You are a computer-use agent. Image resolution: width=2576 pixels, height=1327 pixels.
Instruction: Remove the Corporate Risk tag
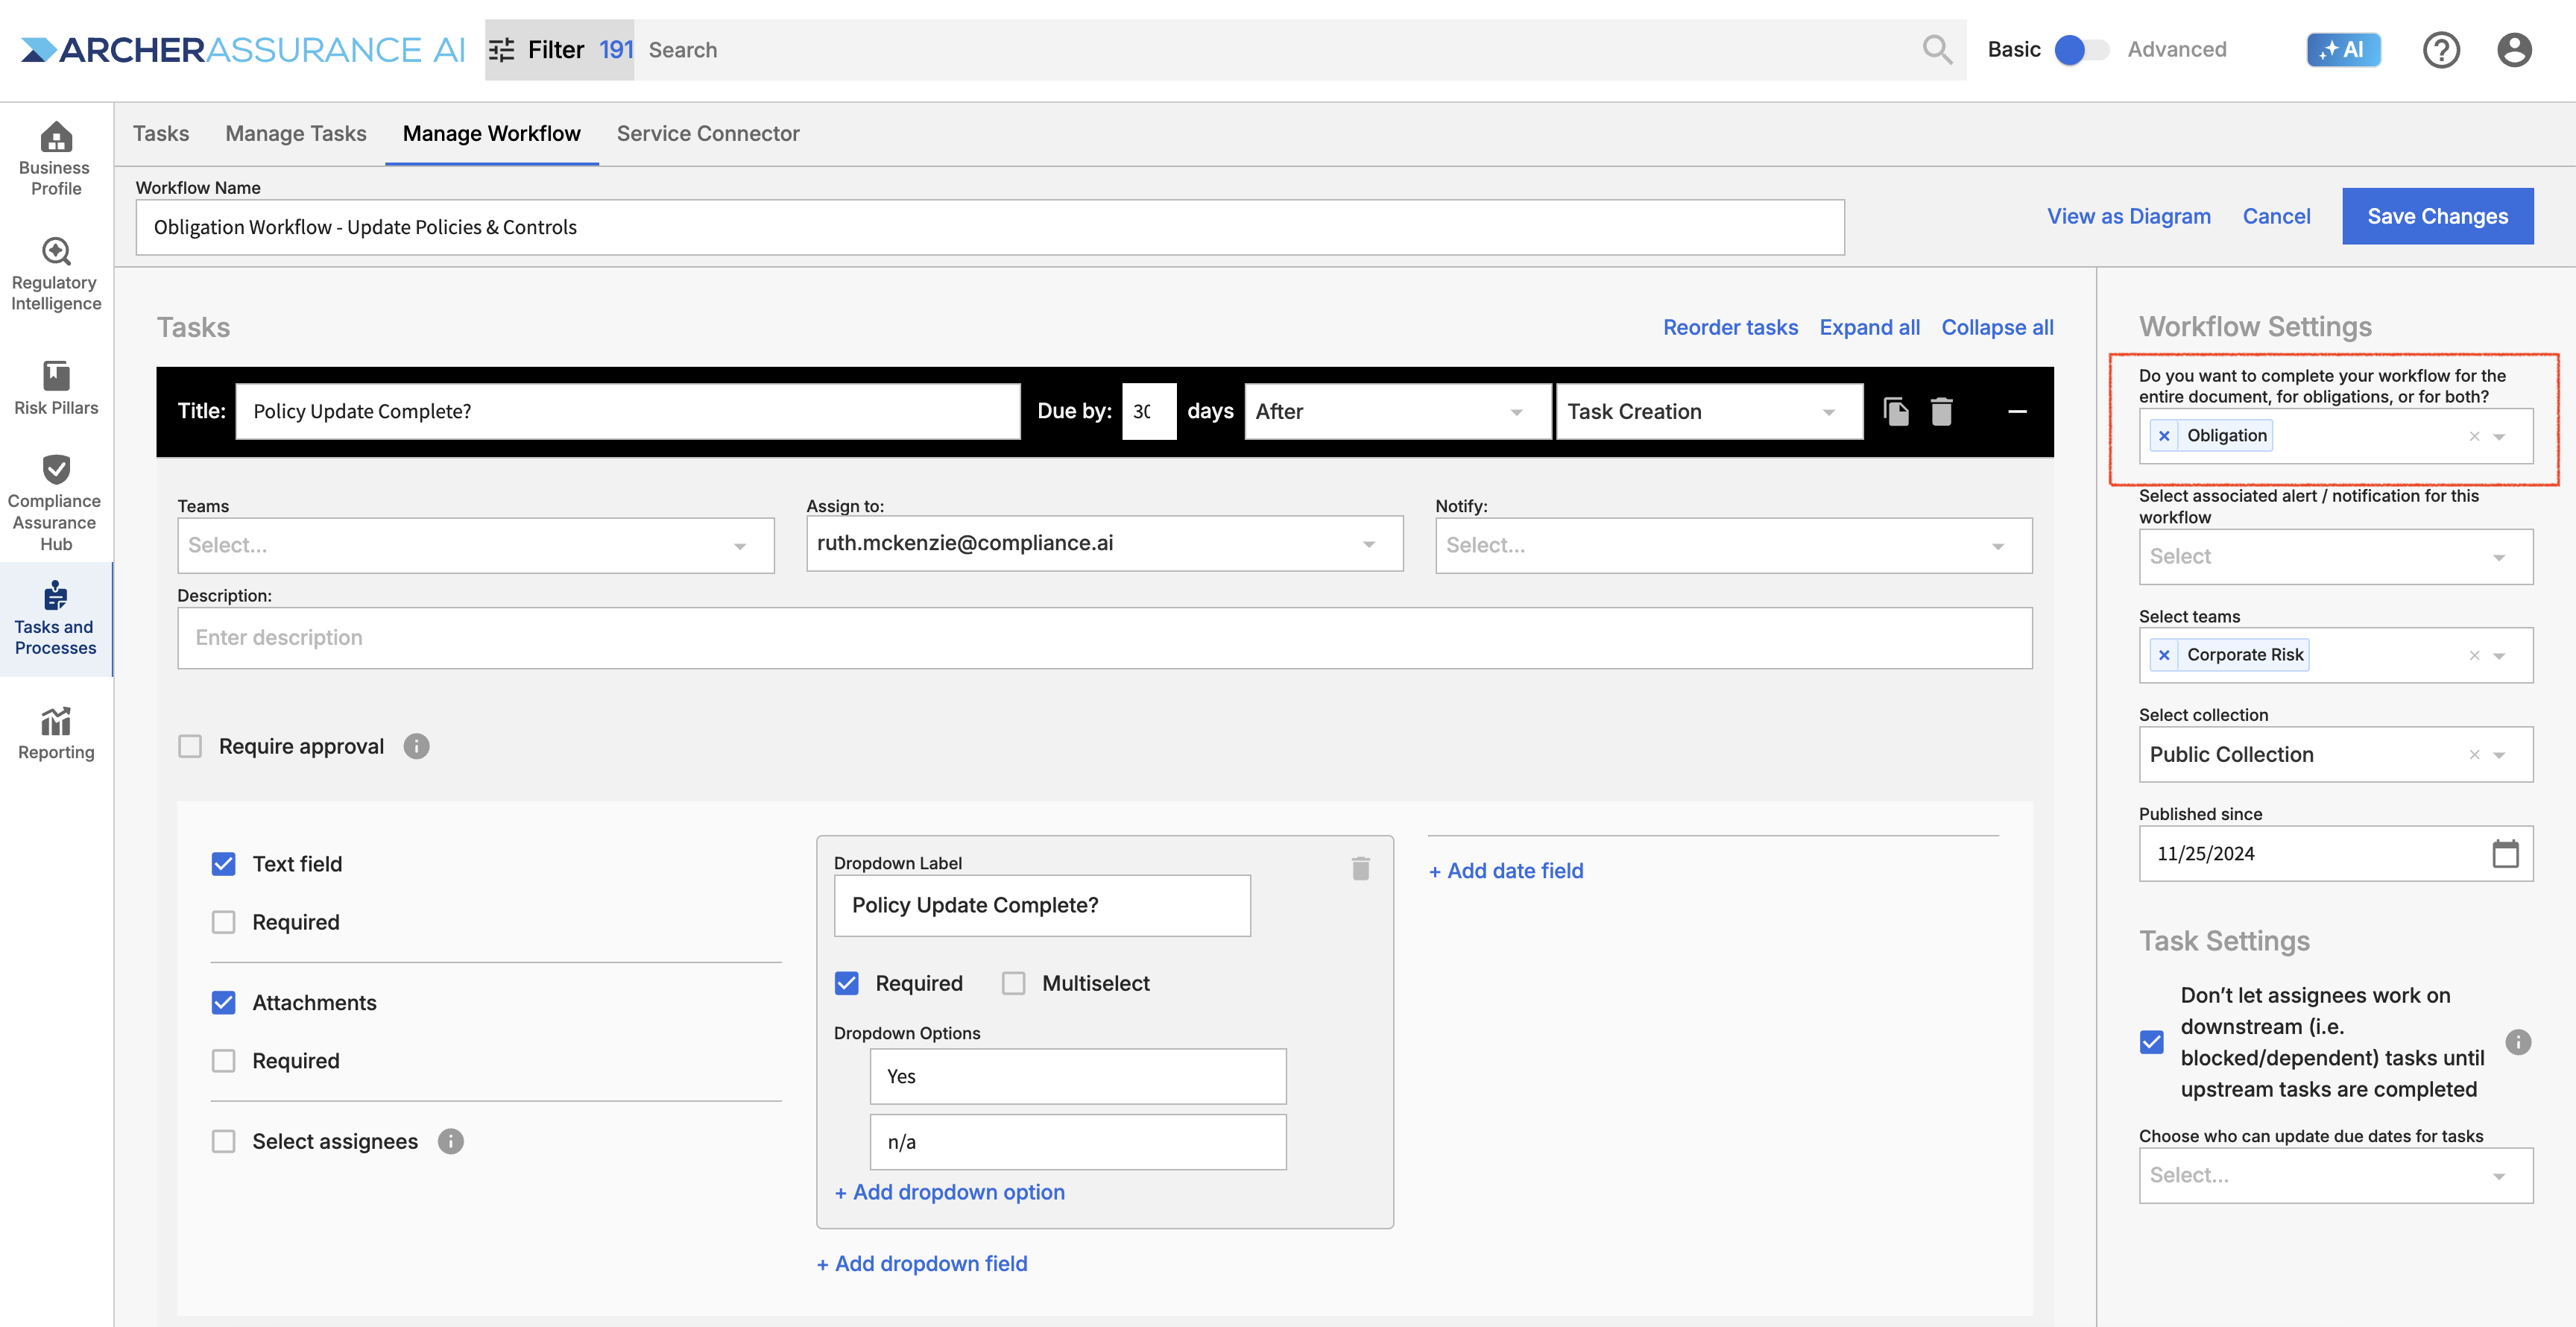click(x=2164, y=654)
